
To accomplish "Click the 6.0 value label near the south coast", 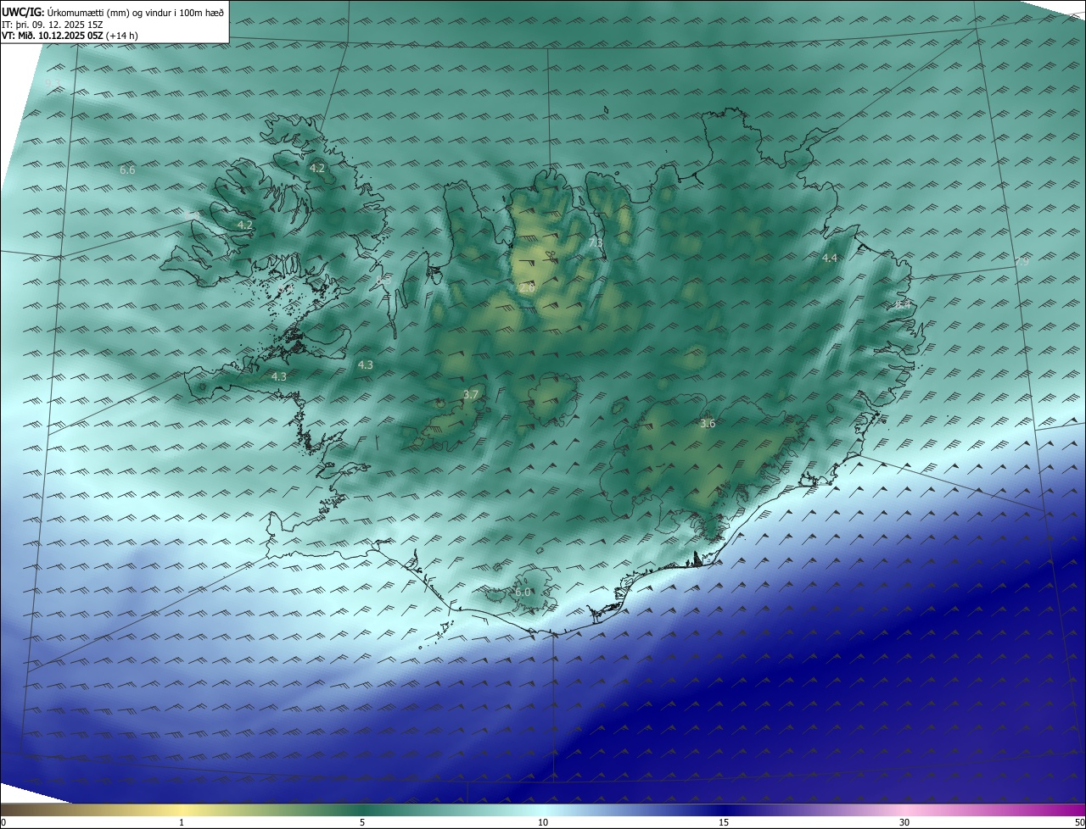I will [523, 592].
